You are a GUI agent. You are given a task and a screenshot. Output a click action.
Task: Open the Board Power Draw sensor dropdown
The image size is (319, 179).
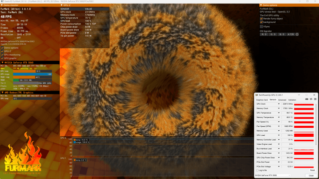279,153
